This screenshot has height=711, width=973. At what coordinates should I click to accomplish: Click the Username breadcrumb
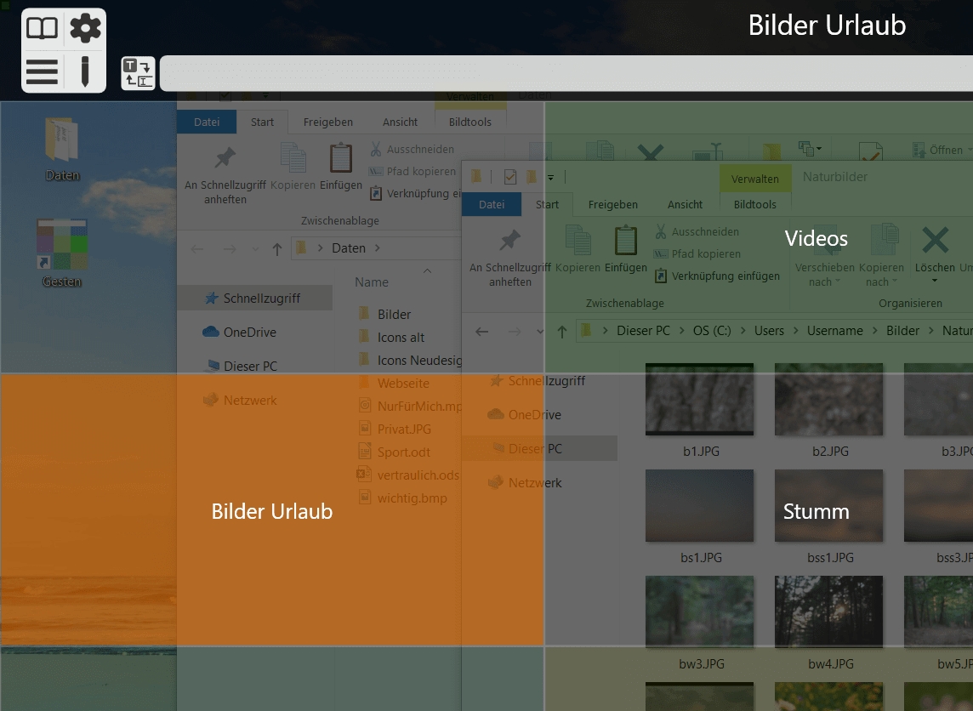(x=834, y=331)
